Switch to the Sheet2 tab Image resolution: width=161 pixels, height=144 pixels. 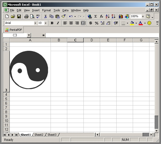coord(39,135)
